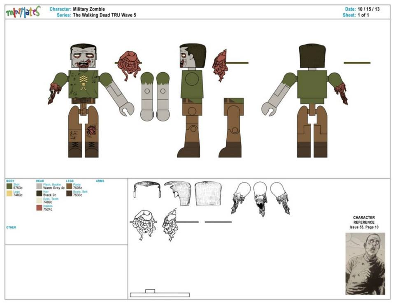
Task: Click the character reference comic image
Action: [x=365, y=263]
